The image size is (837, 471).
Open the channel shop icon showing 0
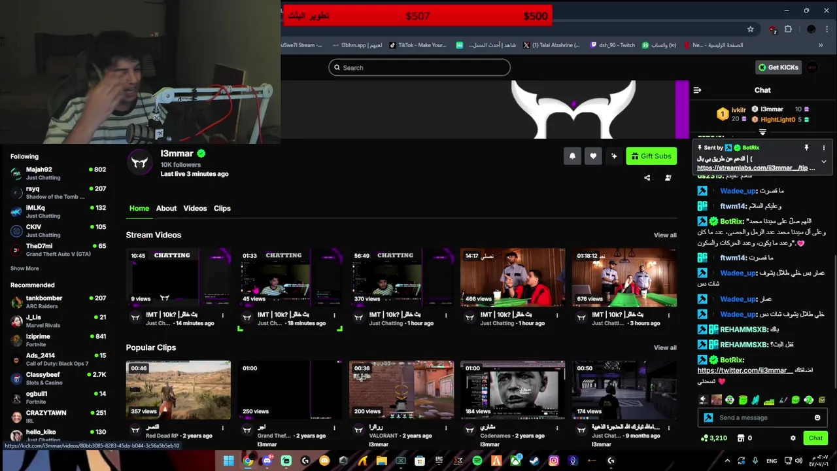coord(741,438)
